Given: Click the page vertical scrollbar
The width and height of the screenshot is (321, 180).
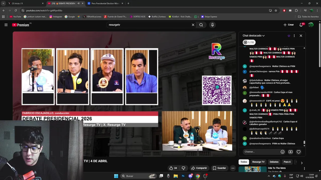Looking at the screenshot, I should click(320, 45).
